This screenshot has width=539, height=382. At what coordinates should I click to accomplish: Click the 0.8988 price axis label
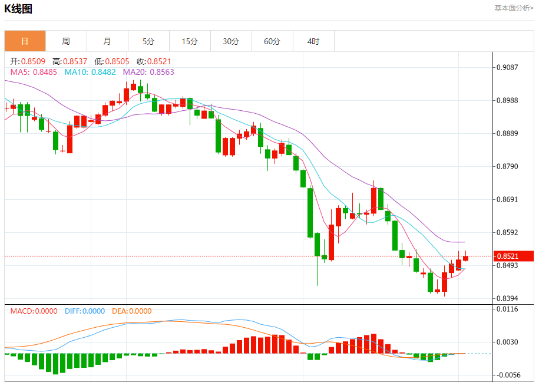(507, 100)
